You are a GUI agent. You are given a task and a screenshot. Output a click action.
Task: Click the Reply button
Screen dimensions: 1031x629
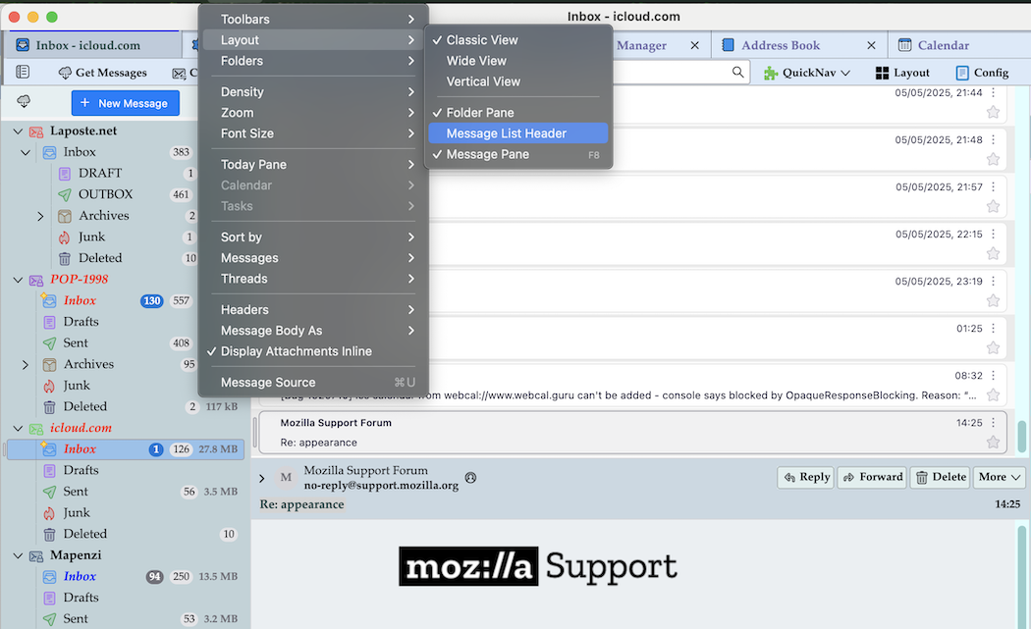pos(806,477)
